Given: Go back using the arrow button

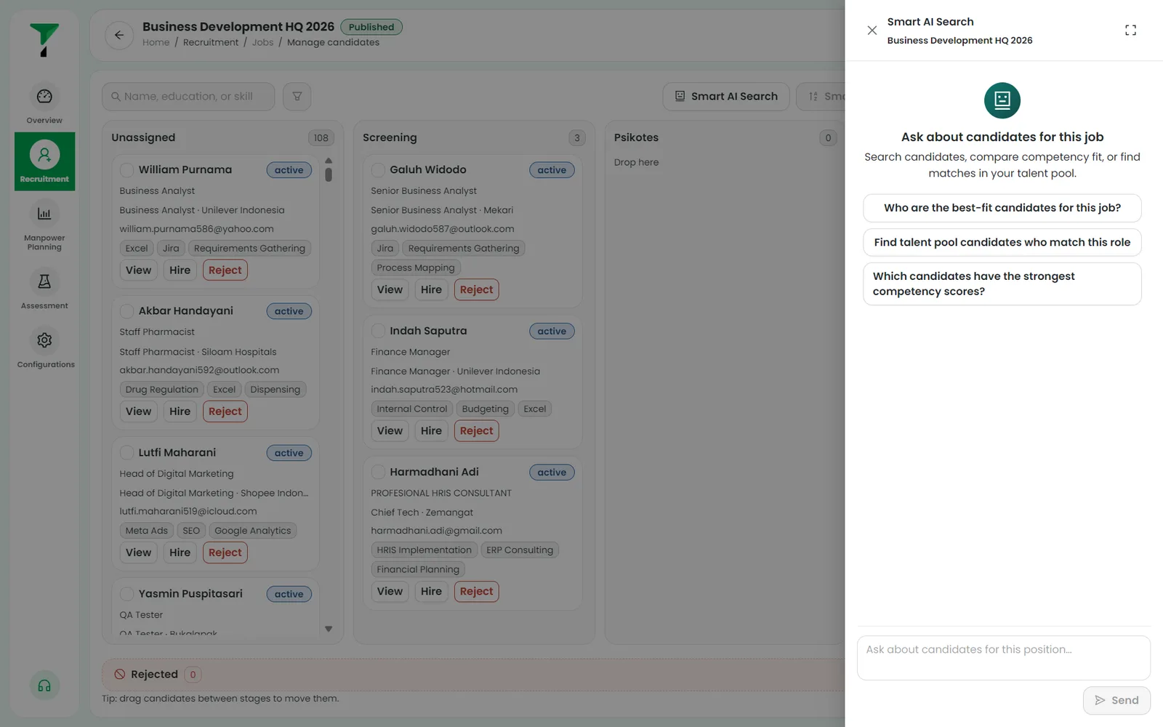Looking at the screenshot, I should tap(119, 35).
